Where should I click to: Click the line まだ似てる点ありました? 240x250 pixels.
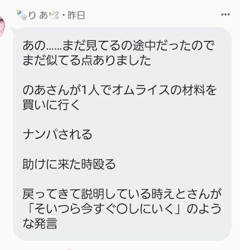point(87,60)
